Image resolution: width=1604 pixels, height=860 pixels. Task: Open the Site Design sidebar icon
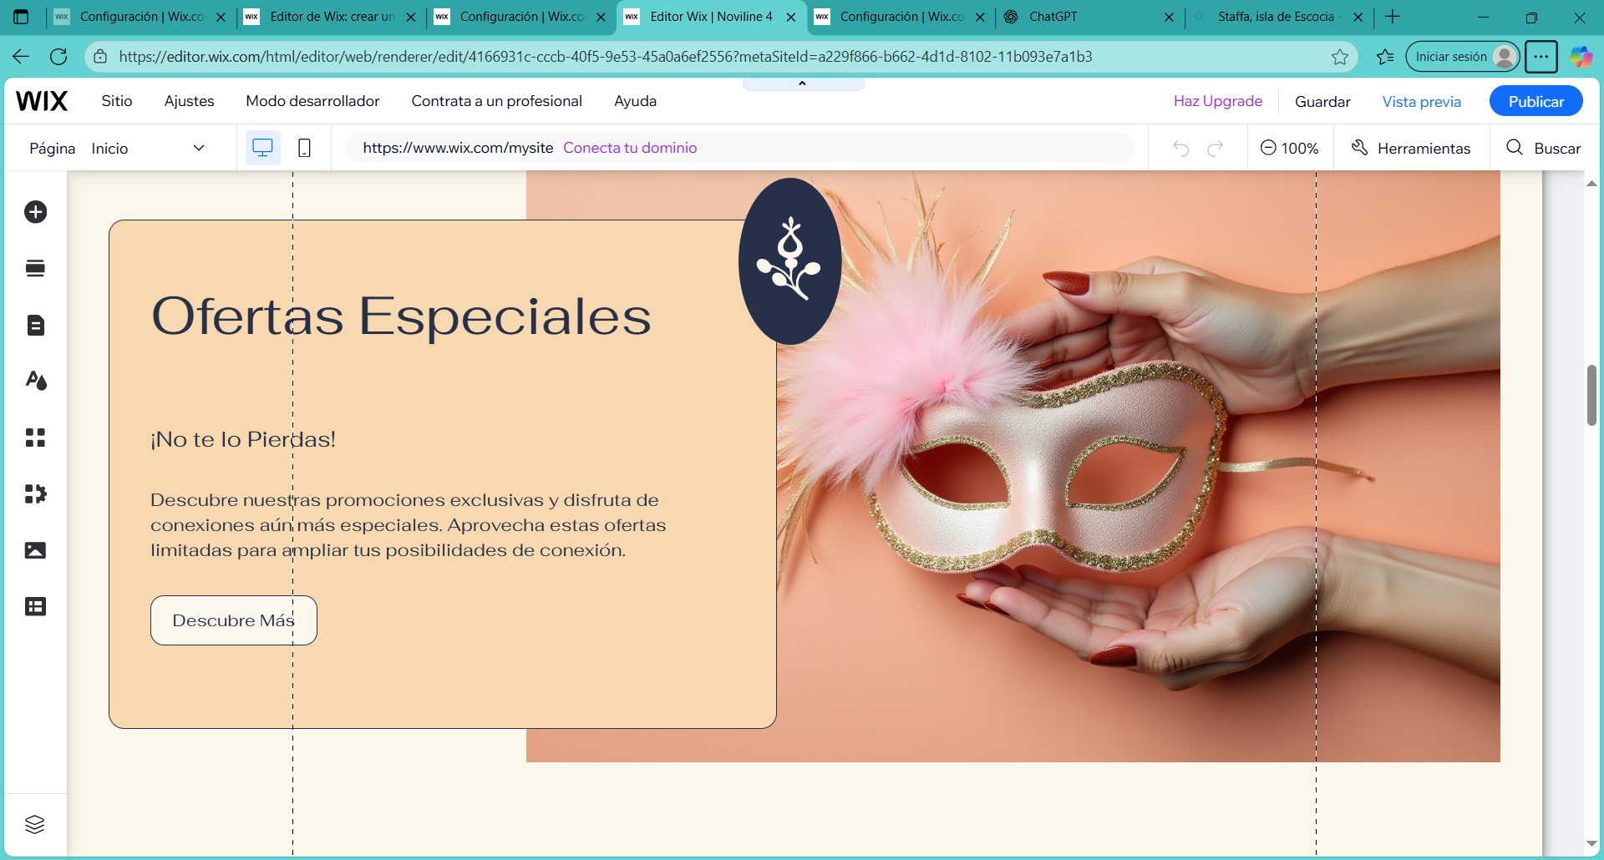(x=35, y=381)
